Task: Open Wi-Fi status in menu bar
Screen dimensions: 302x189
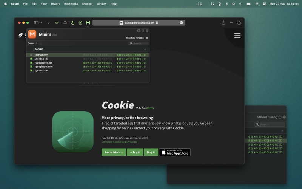Action: 257,4
